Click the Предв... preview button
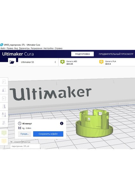Image resolution: width=135 pixels, height=192 pixels. 25,134
